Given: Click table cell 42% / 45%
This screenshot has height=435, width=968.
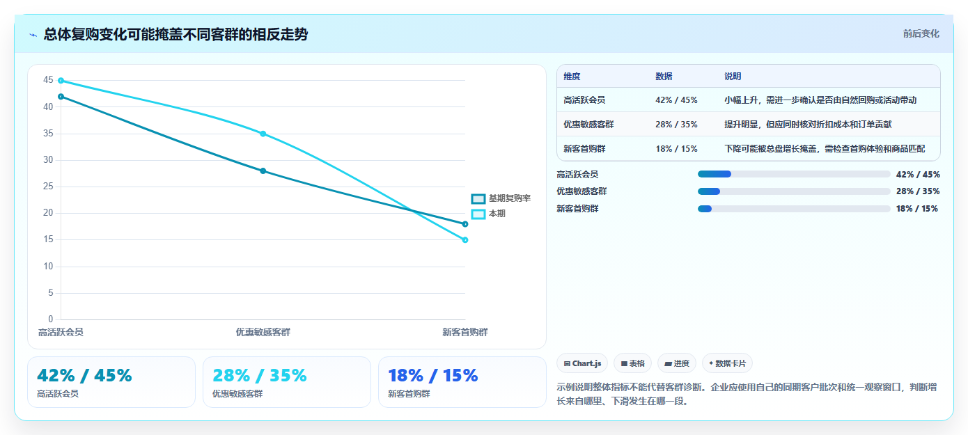Looking at the screenshot, I should coord(676,100).
